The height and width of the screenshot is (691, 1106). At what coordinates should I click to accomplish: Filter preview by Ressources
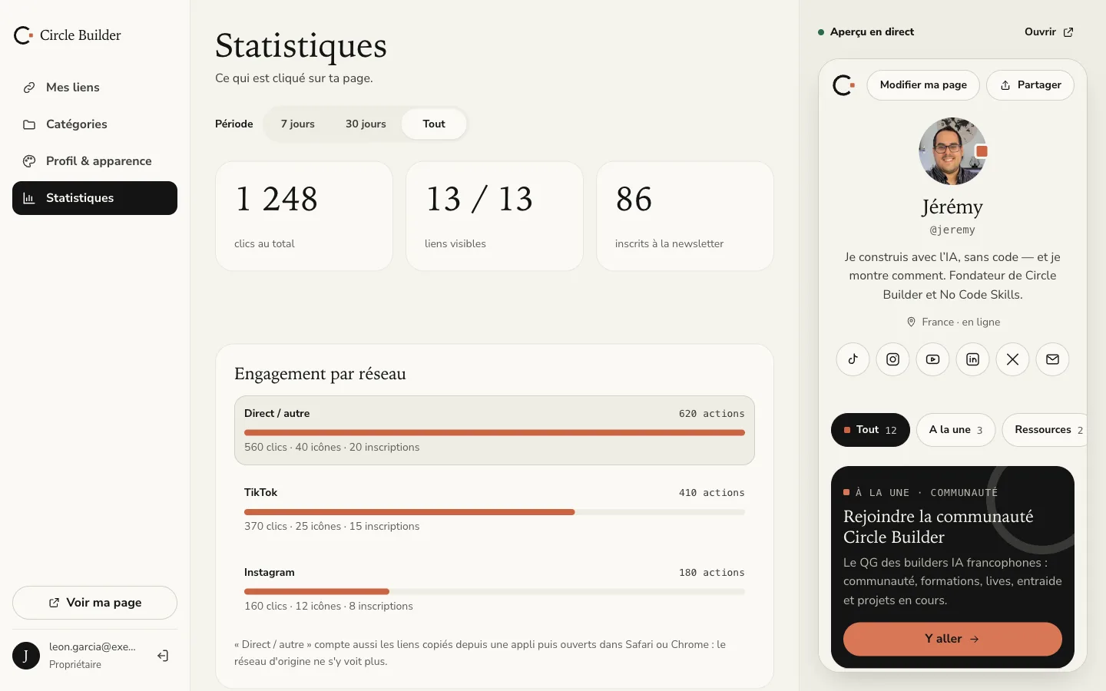(x=1045, y=430)
